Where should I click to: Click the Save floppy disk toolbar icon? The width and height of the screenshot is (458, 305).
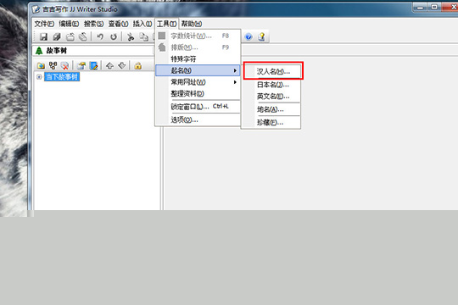[x=43, y=36]
